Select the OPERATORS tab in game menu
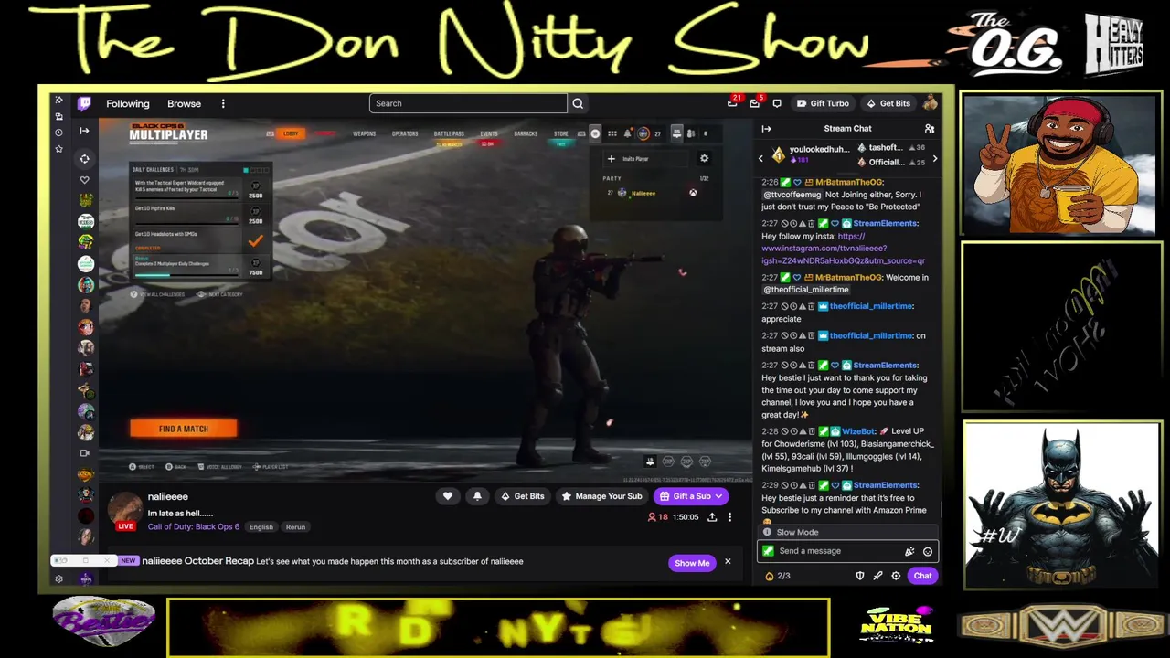Viewport: 1170px width, 658px height. pos(405,133)
